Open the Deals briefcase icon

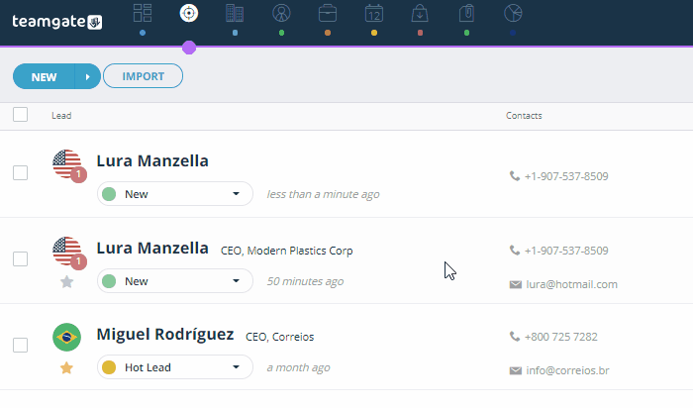coord(328,13)
